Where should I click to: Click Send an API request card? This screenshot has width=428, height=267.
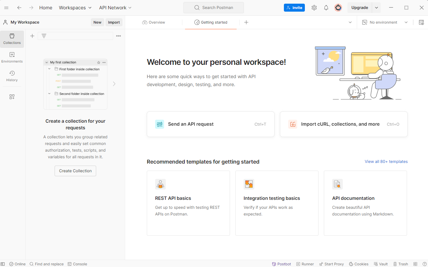tap(211, 124)
